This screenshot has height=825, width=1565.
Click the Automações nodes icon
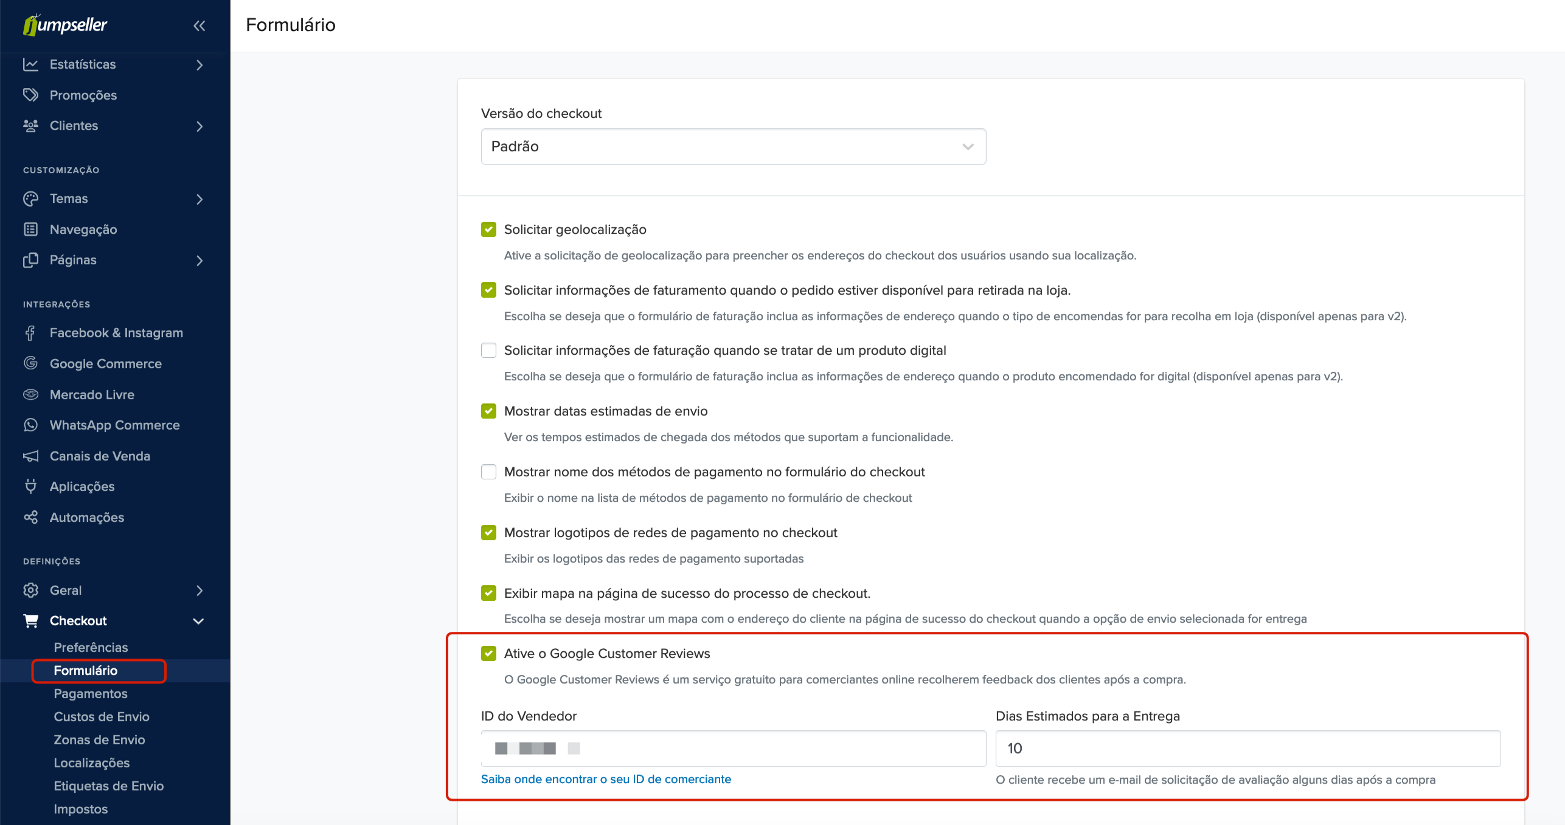click(30, 517)
